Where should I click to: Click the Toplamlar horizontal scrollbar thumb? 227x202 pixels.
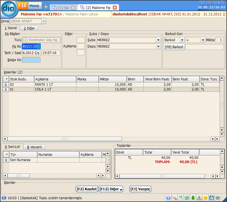coord(162,176)
